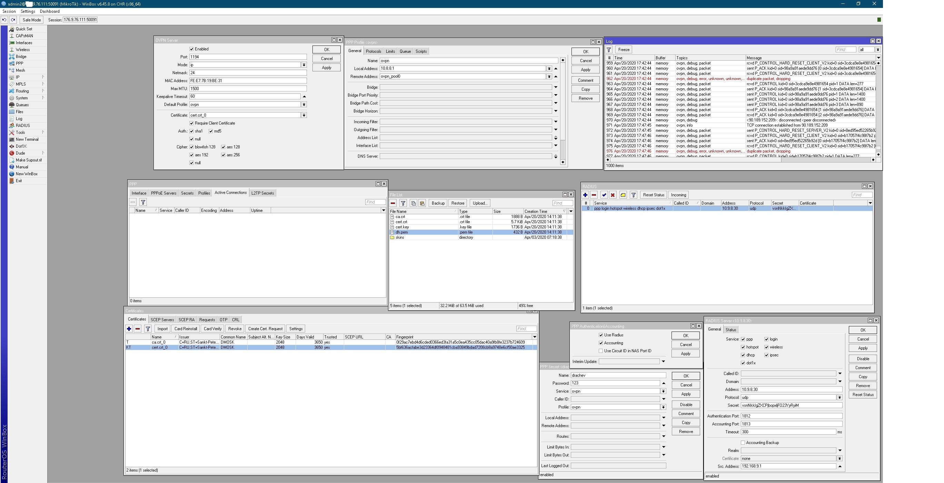Toggle Use Radius checkbox
This screenshot has height=483, width=944.
pyautogui.click(x=601, y=335)
